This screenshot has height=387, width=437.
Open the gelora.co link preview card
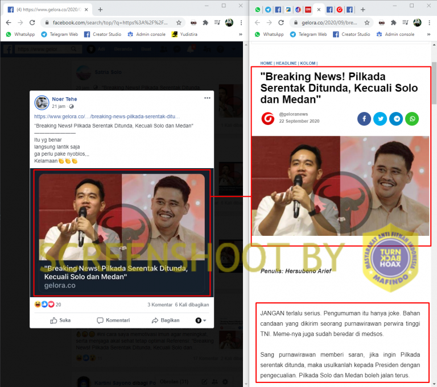pos(122,233)
